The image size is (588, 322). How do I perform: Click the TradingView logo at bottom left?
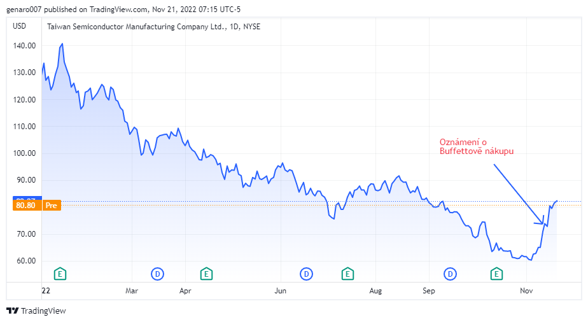pyautogui.click(x=36, y=311)
